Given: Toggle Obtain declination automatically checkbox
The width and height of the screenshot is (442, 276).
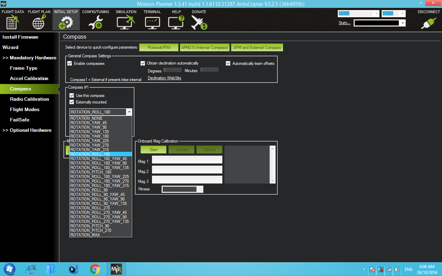Looking at the screenshot, I should coord(143,63).
